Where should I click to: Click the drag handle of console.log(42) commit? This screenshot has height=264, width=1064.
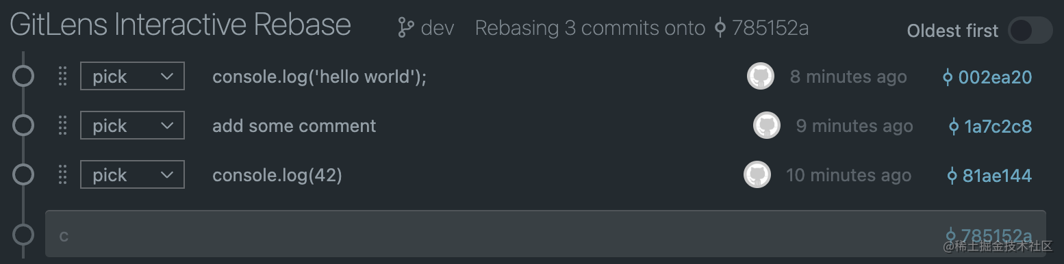tap(62, 175)
